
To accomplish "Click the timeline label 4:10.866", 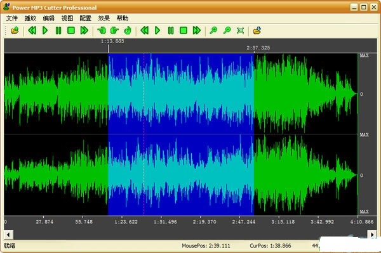I will (362, 222).
